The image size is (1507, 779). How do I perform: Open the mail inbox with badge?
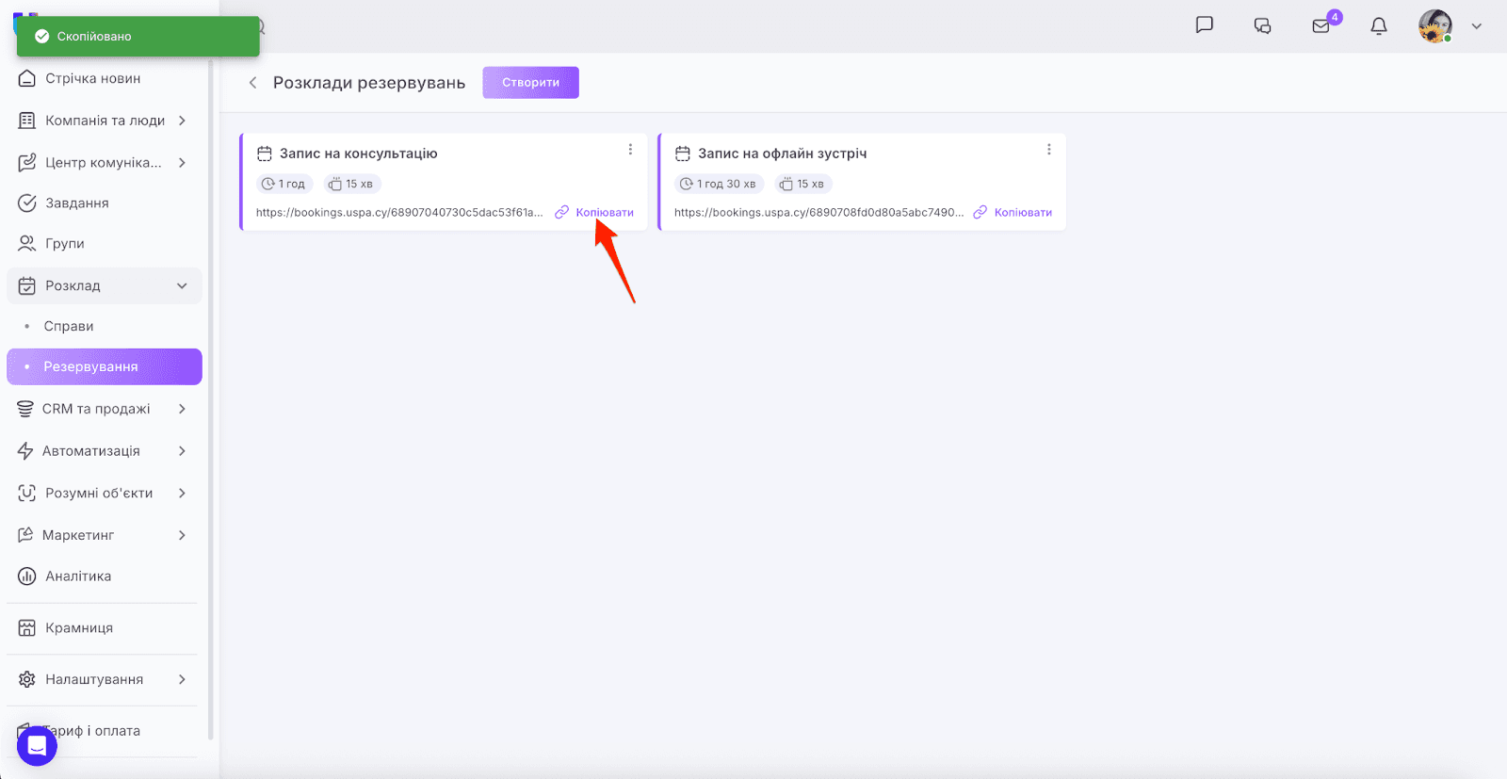pyautogui.click(x=1321, y=25)
